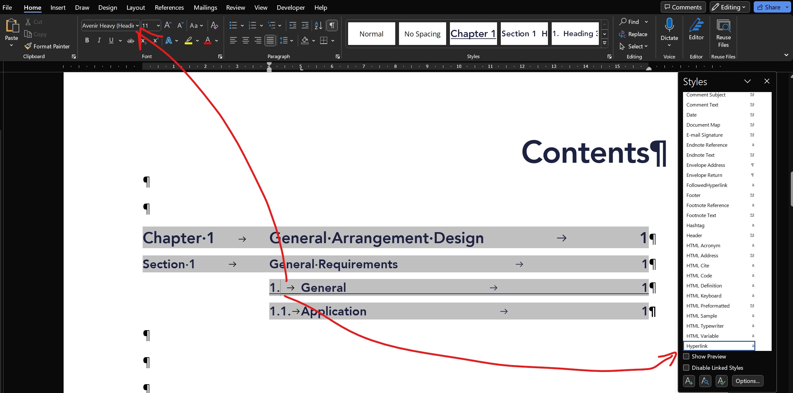Toggle subscript formatting

coord(144,41)
